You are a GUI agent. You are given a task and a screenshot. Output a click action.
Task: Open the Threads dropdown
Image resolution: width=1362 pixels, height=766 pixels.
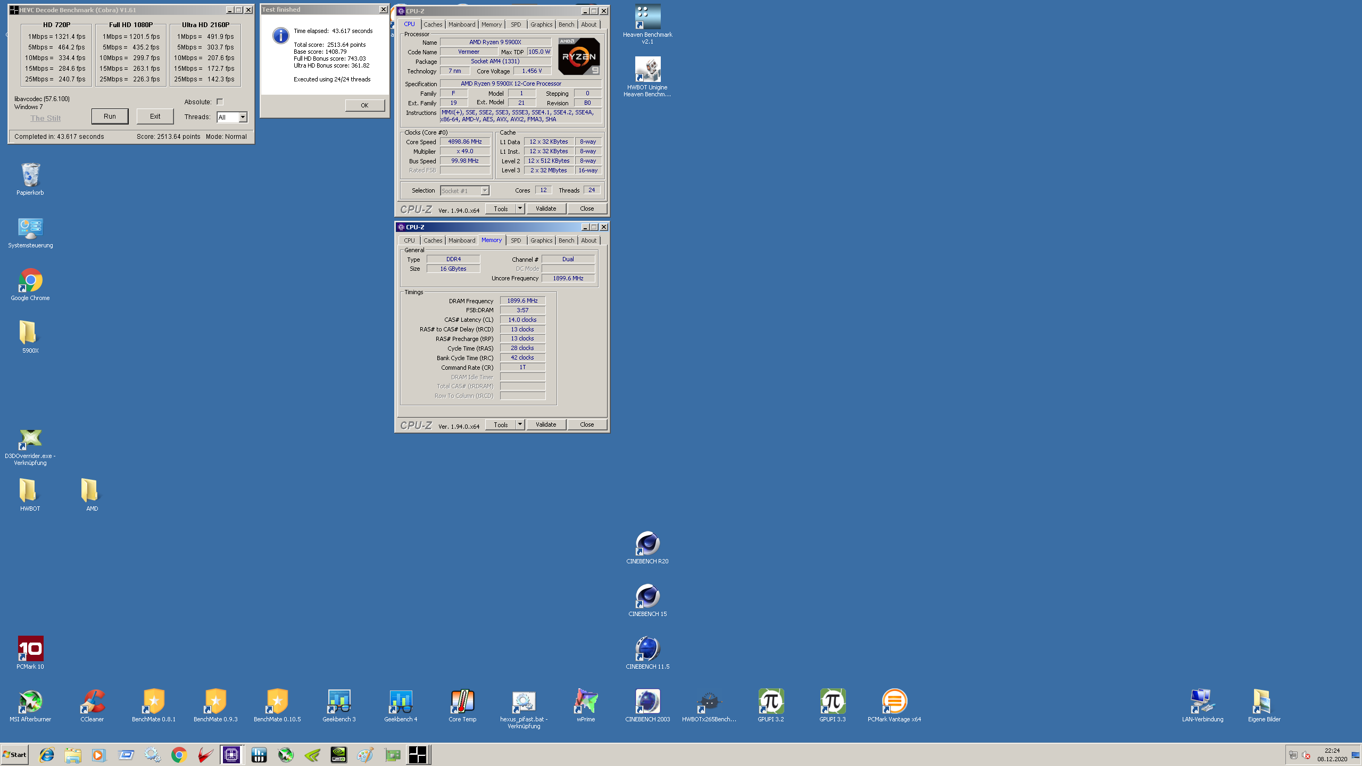(243, 117)
